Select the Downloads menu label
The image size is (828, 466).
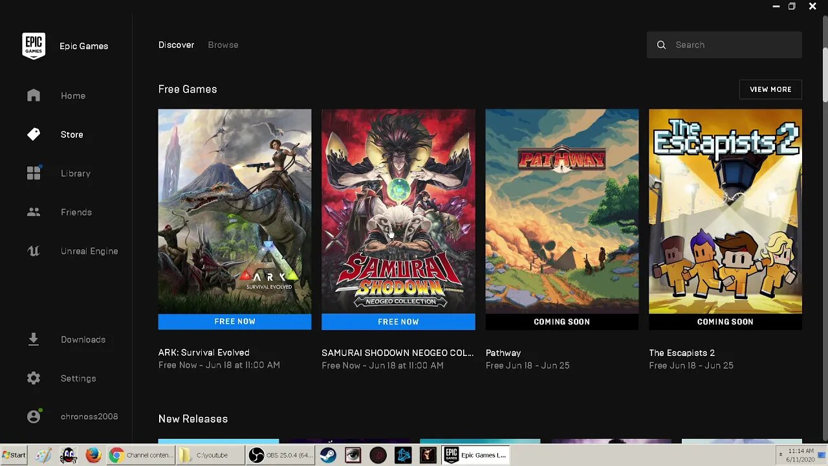point(83,340)
